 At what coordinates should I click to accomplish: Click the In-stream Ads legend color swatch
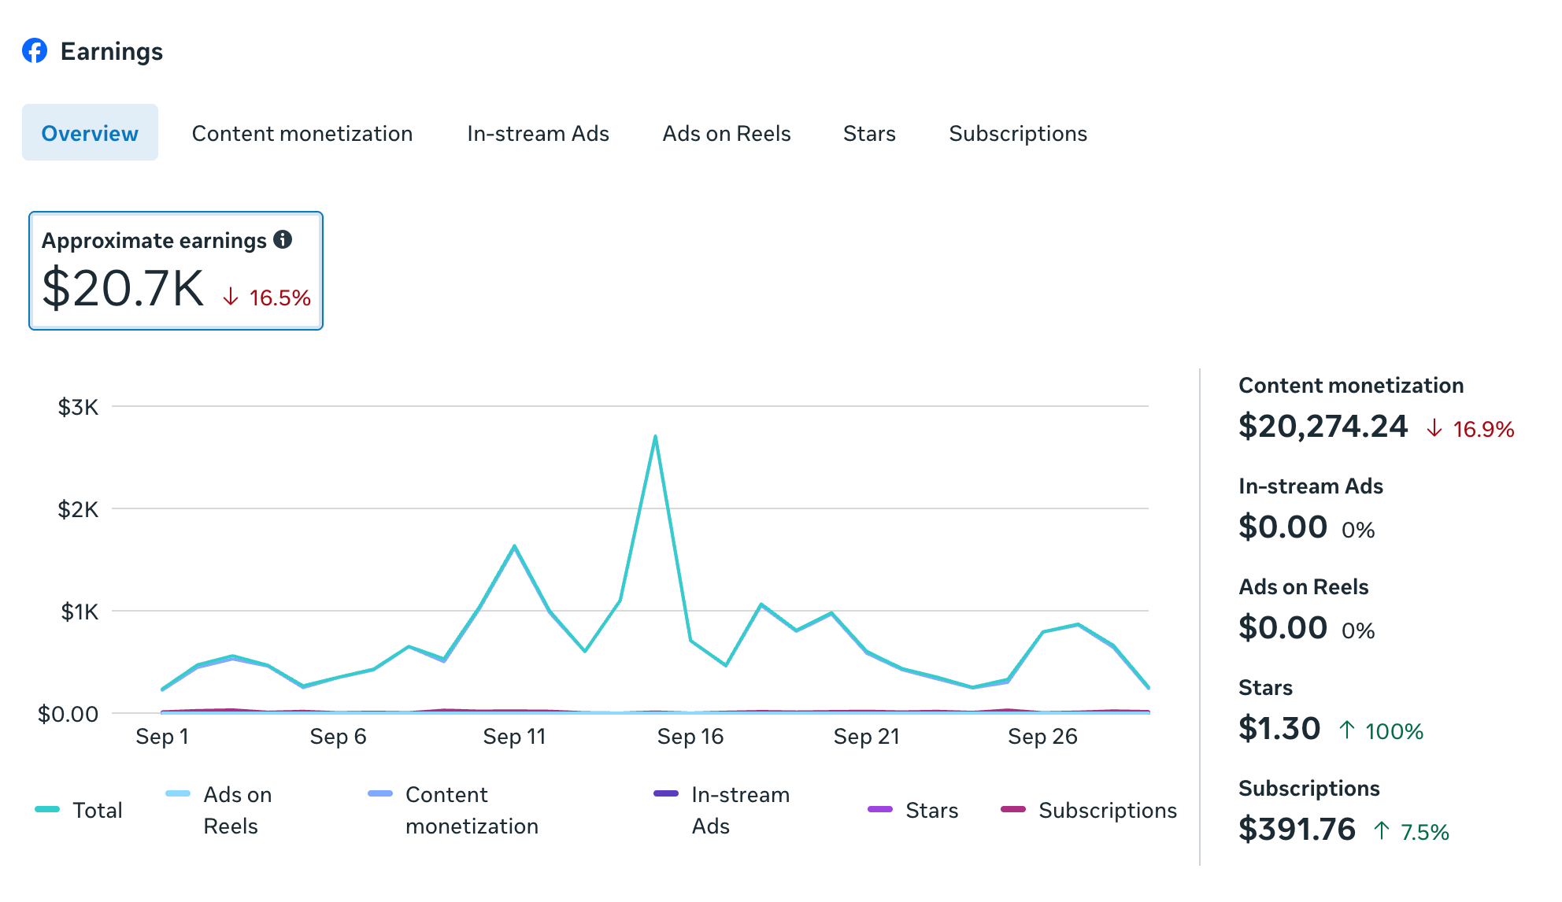[666, 793]
